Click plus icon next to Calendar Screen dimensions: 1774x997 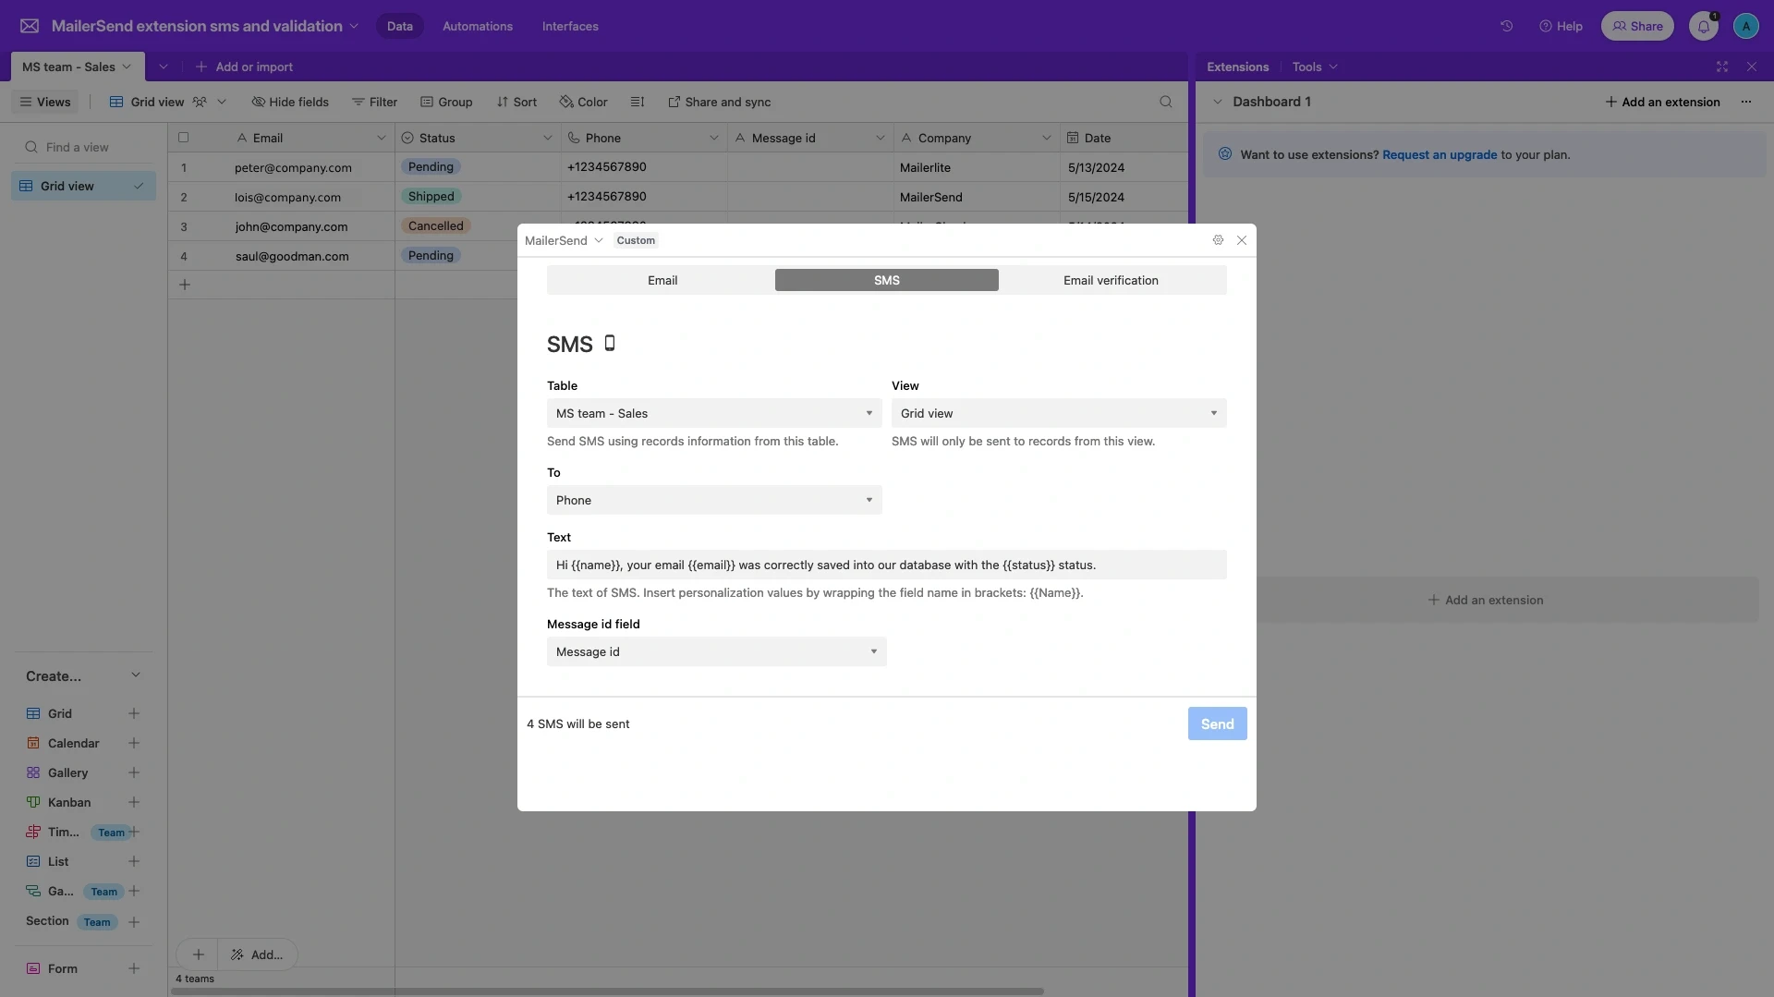pyautogui.click(x=134, y=743)
